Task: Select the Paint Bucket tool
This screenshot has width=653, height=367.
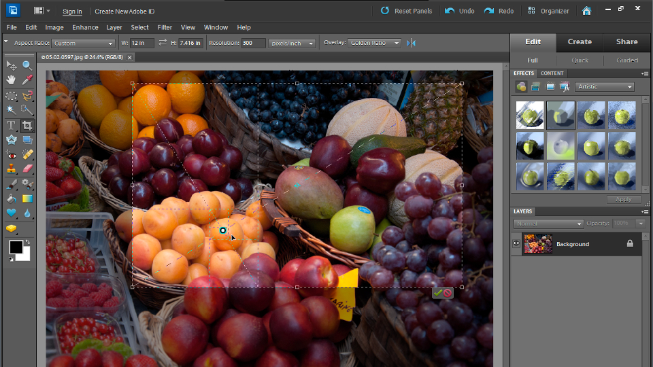Action: click(x=12, y=198)
